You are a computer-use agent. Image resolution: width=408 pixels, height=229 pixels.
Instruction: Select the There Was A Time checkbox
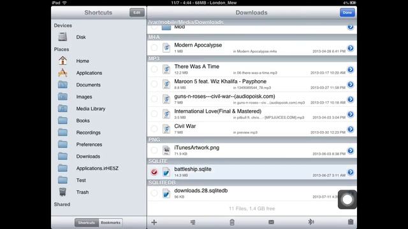click(x=154, y=69)
